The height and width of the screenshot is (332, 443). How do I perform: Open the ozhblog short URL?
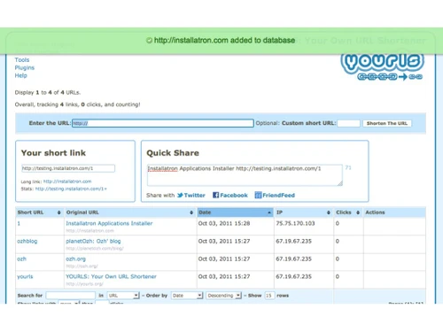pos(27,241)
